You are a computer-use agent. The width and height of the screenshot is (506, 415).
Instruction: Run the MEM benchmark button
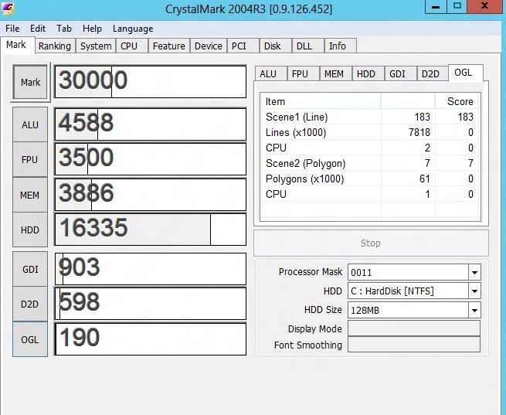click(x=30, y=195)
